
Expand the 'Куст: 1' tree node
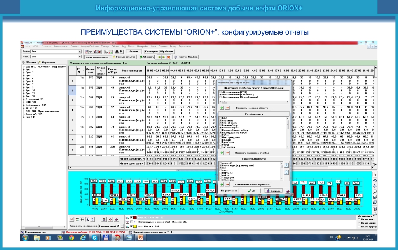[x=24, y=69]
